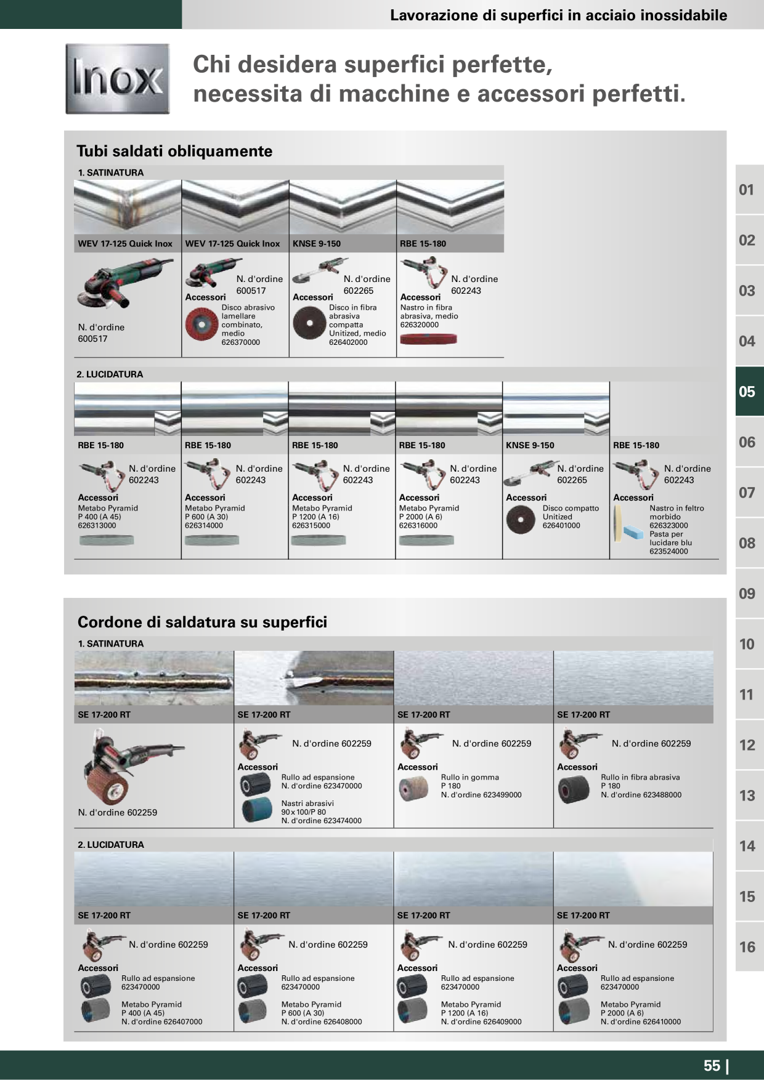This screenshot has width=764, height=1080.
Task: Go to chapter tab 06
Action: pyautogui.click(x=749, y=442)
